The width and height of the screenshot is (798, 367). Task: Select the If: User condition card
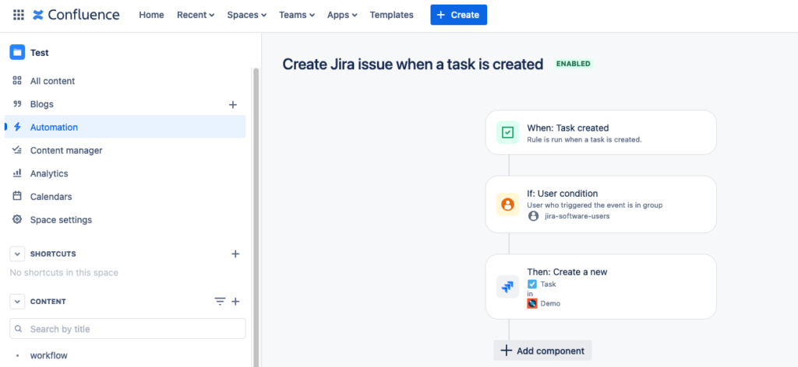[601, 204]
